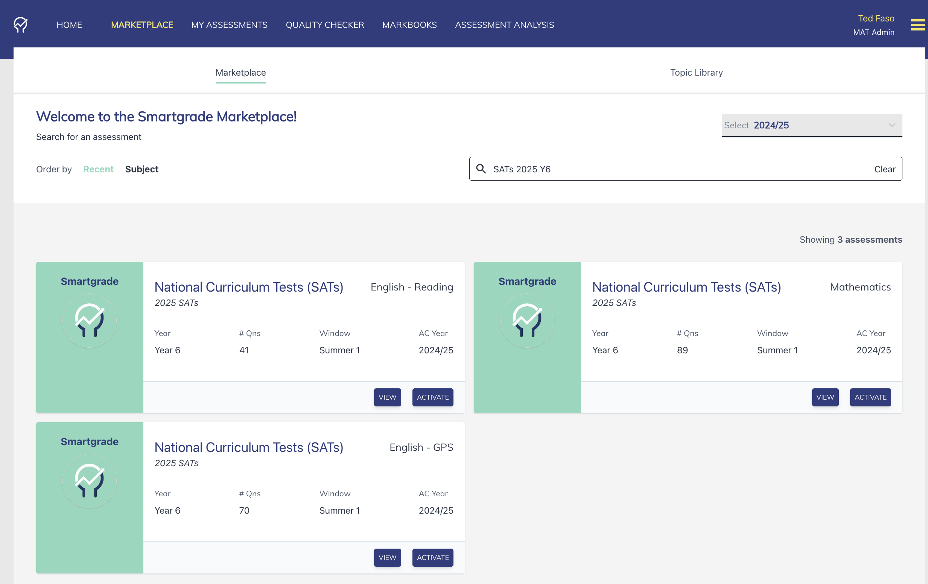The image size is (928, 584).
Task: Activate the Mathematics assessment
Action: click(870, 397)
